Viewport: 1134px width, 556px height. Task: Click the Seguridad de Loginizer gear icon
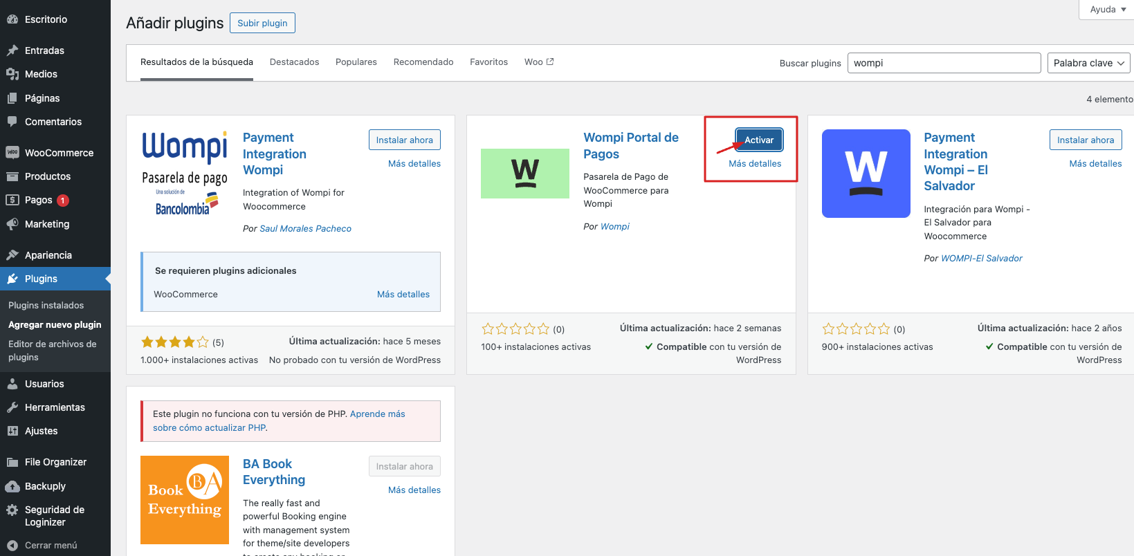click(12, 510)
